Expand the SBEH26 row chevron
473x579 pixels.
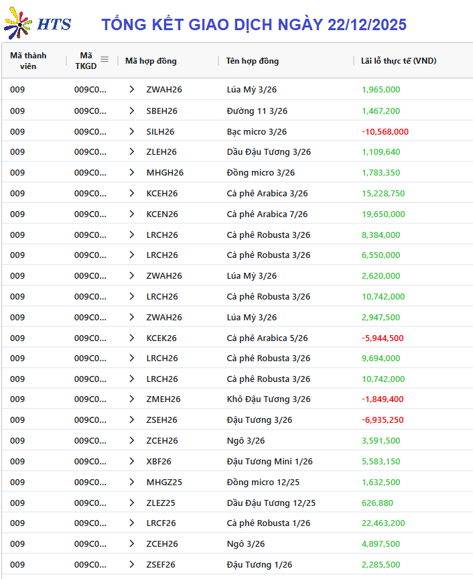(x=132, y=111)
